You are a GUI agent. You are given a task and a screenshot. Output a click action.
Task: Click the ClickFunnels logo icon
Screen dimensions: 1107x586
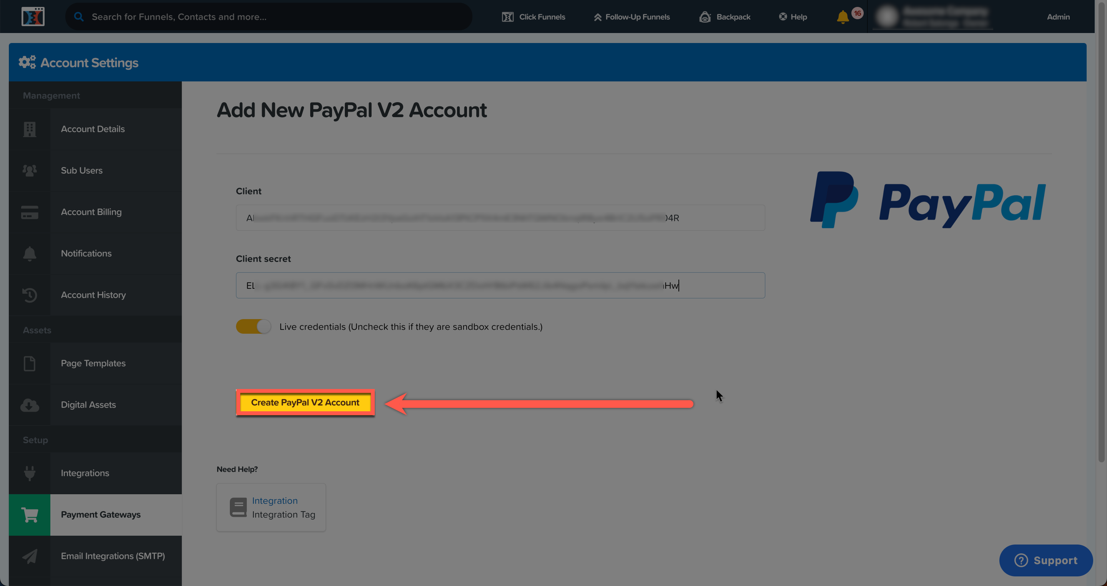pyautogui.click(x=33, y=16)
